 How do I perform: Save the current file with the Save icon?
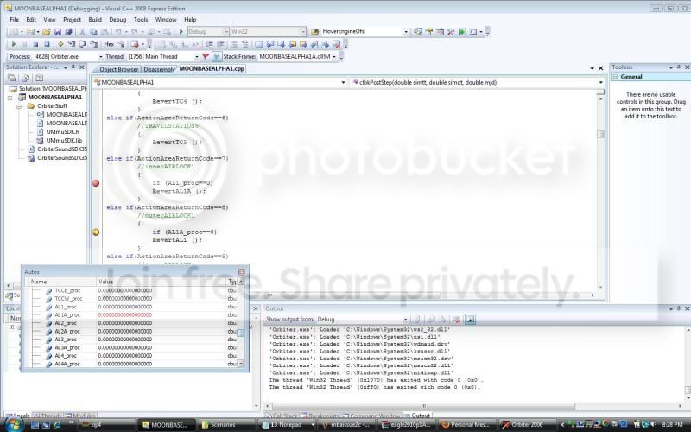57,32
